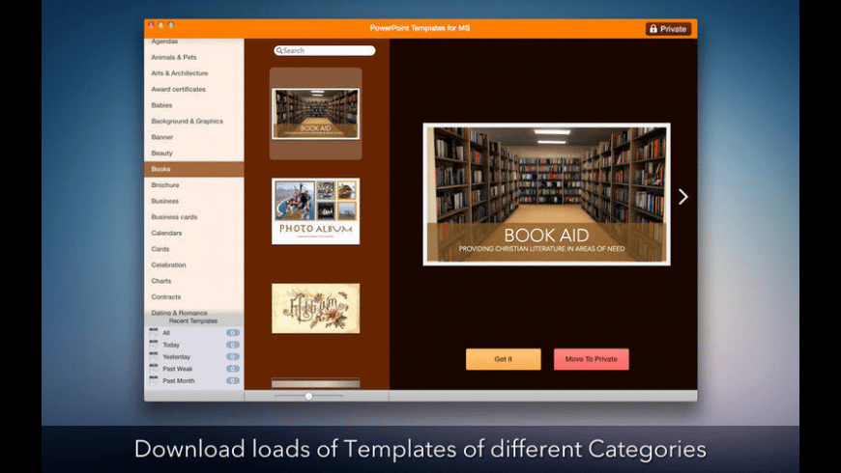This screenshot has width=841, height=473.
Task: Adjust the thumbnail size slider
Action: pos(308,396)
